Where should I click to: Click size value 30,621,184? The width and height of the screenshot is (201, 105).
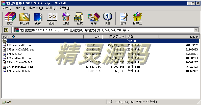(93, 67)
